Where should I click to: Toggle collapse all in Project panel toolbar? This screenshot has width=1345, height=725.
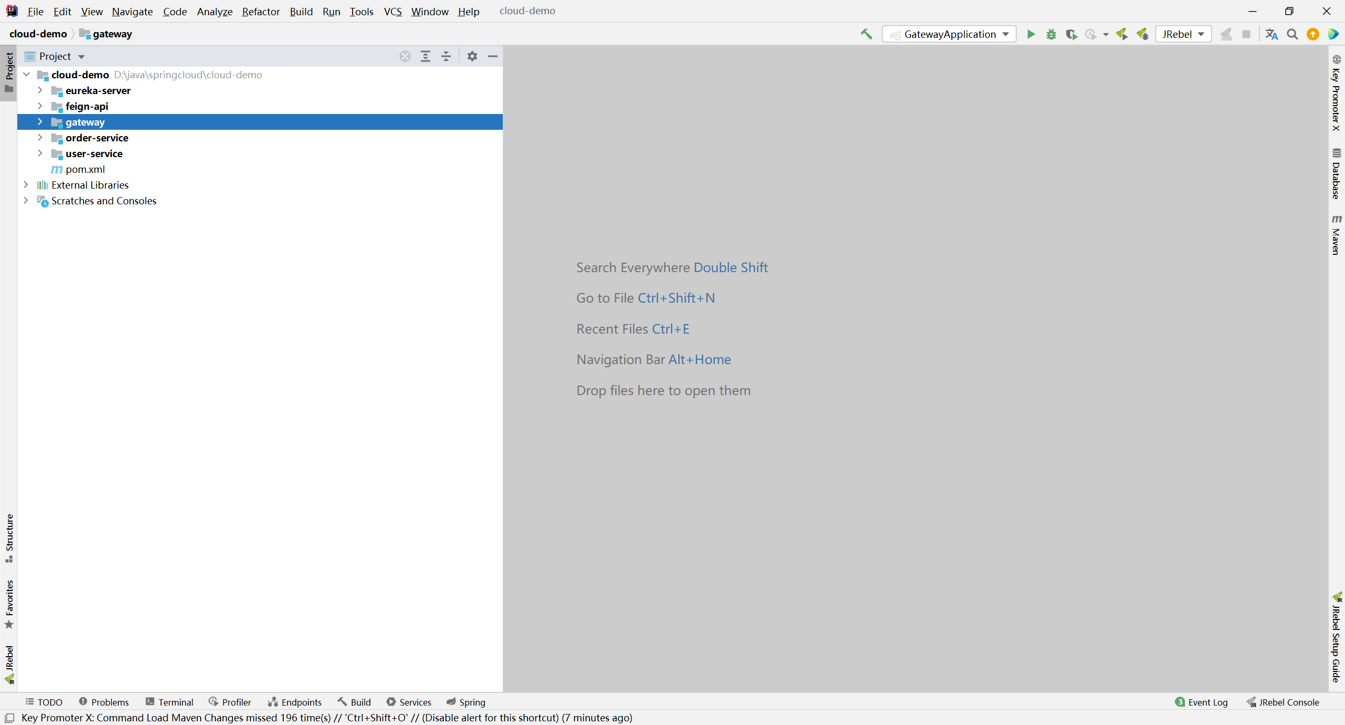point(448,56)
